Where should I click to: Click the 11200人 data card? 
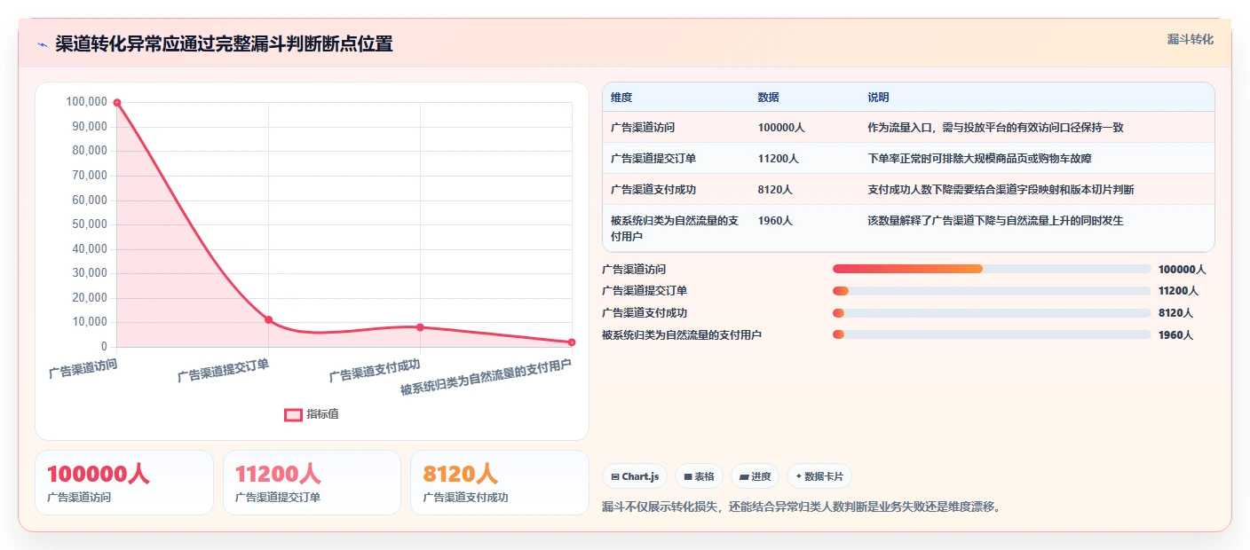312,483
